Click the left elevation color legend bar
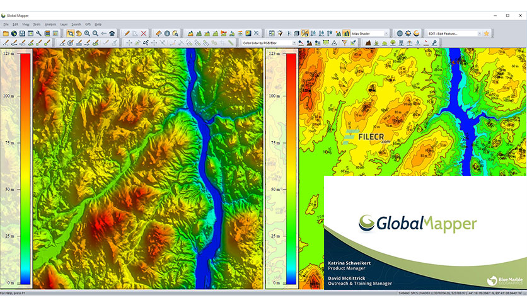Image resolution: width=527 pixels, height=305 pixels. click(x=25, y=169)
